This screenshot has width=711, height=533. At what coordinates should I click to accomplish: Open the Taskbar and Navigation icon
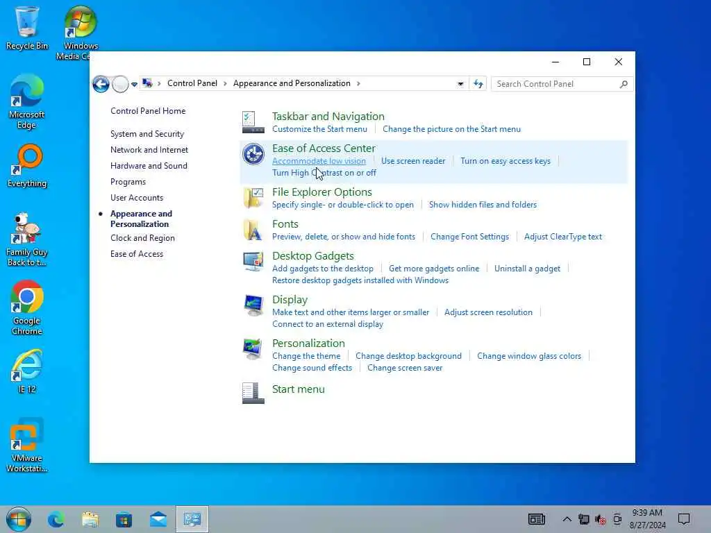(x=253, y=122)
